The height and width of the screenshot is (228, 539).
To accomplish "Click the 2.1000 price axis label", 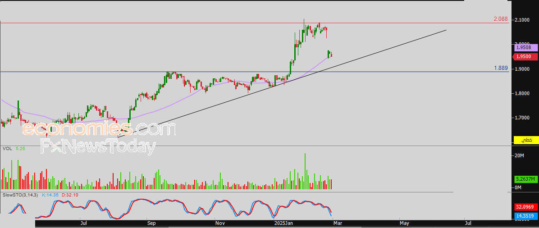I will [x=522, y=20].
